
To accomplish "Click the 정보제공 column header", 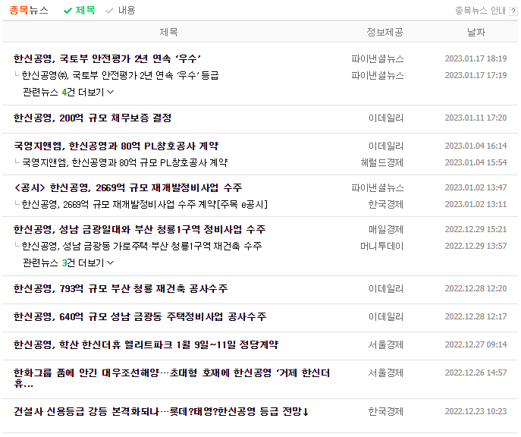I will [384, 32].
